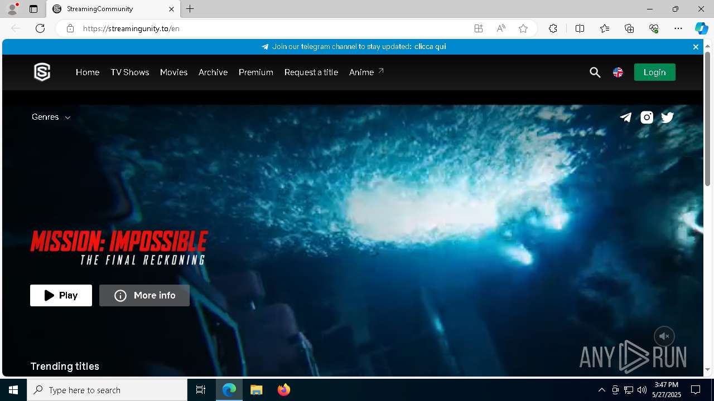
Task: Go to the Home menu item
Action: point(88,72)
